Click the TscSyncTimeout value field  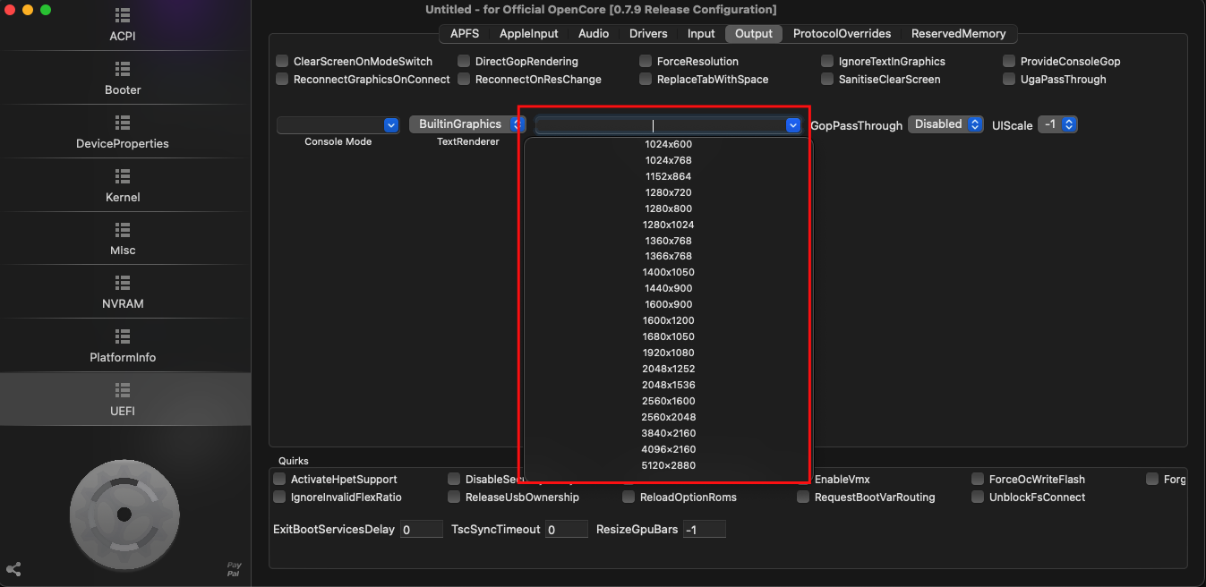[566, 530]
